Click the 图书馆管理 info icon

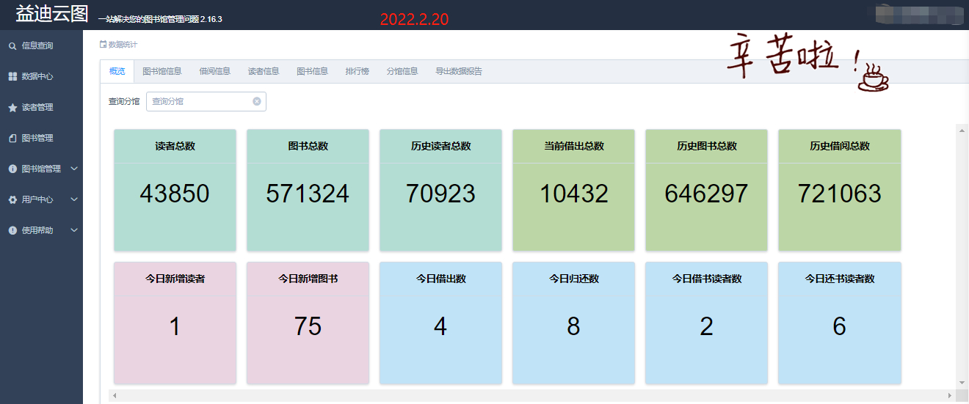[12, 169]
